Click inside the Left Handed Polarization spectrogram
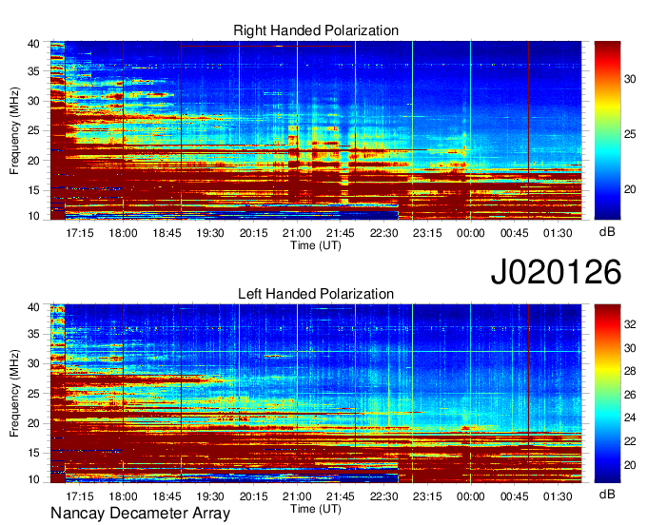 click(x=316, y=394)
